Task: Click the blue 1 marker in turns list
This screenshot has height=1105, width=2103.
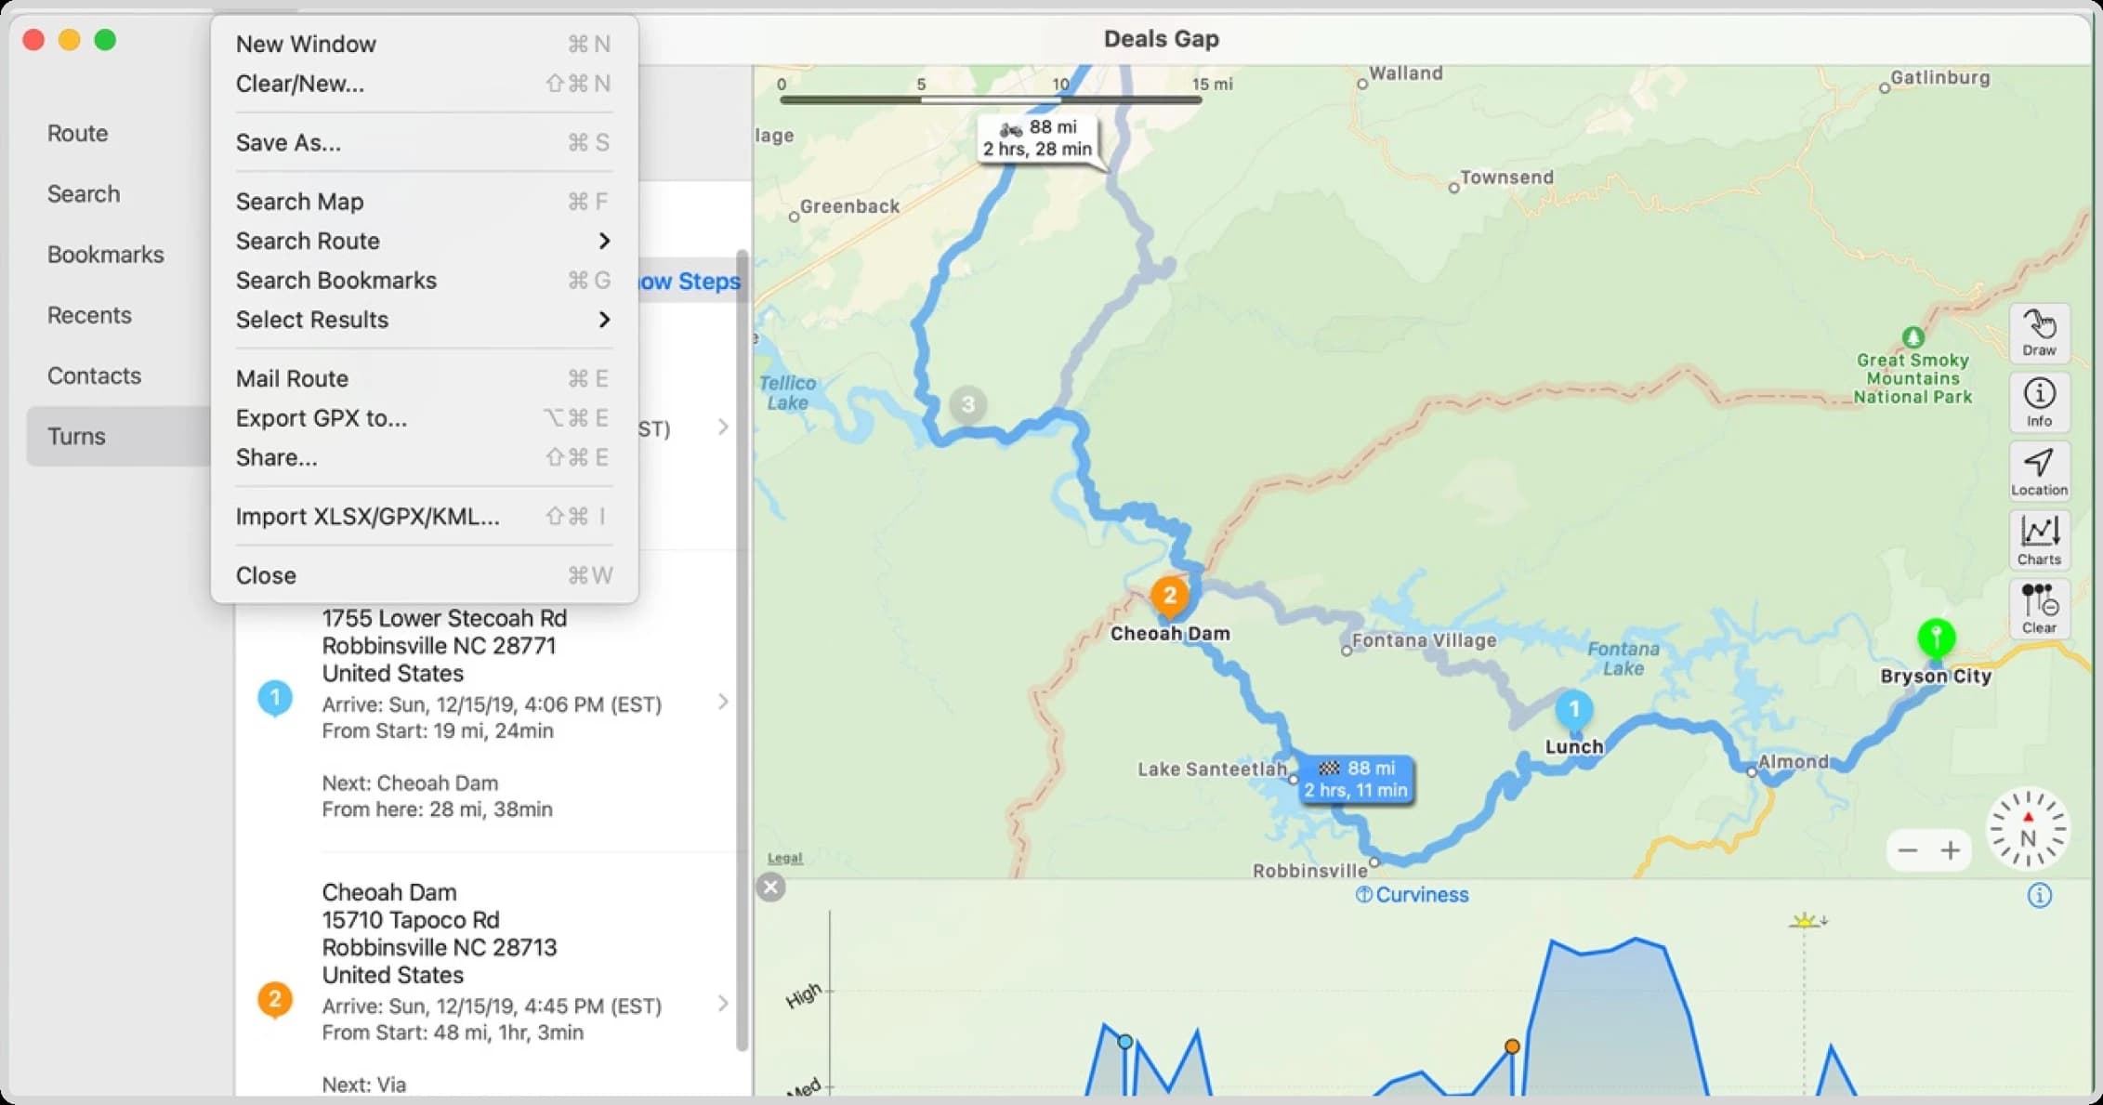Action: pyautogui.click(x=274, y=697)
